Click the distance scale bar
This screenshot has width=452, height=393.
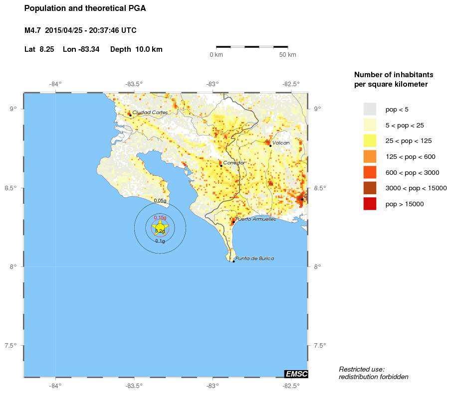[252, 47]
